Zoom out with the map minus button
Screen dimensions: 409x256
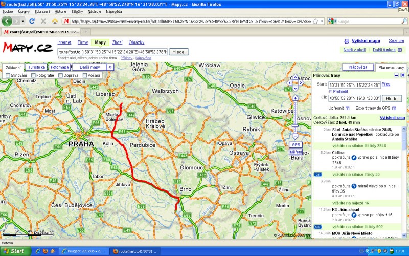click(295, 137)
